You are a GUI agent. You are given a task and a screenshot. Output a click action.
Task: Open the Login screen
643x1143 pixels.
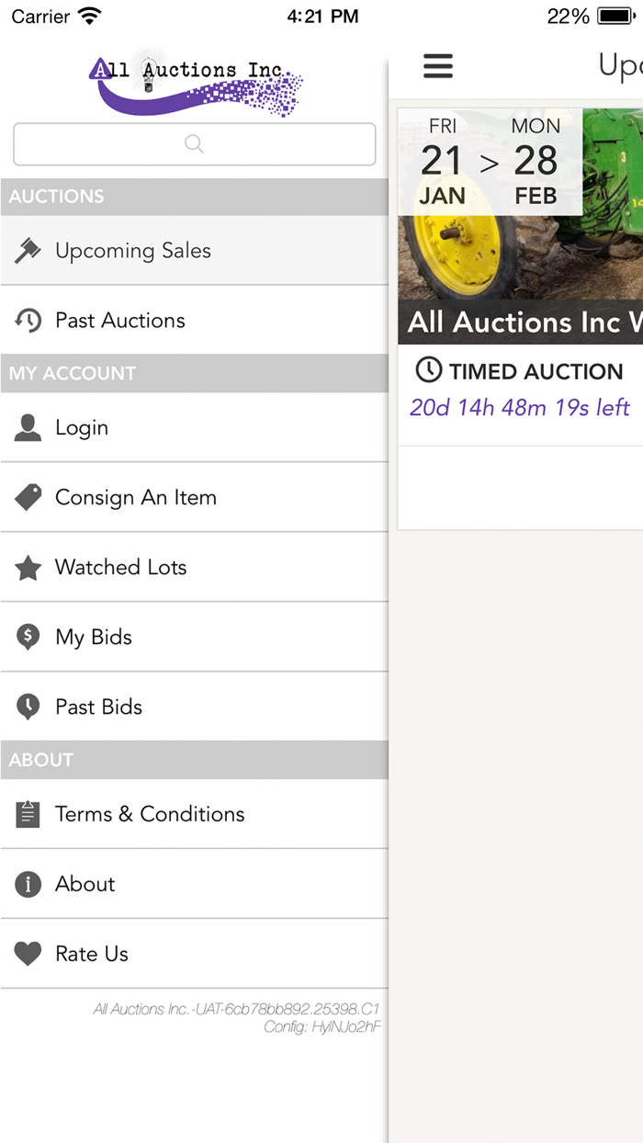pos(83,427)
